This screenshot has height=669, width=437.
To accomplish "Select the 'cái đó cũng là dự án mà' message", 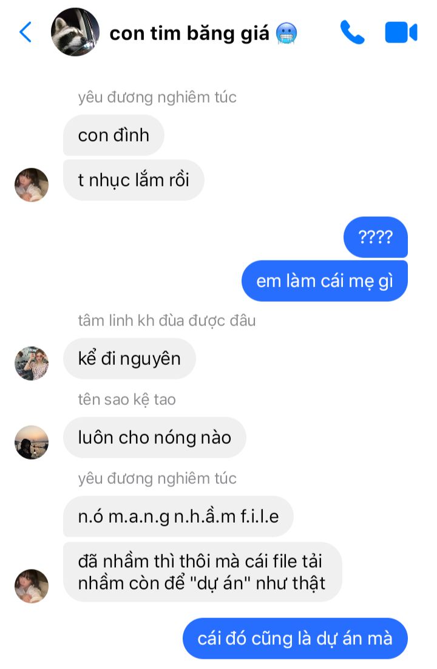I will pyautogui.click(x=296, y=638).
